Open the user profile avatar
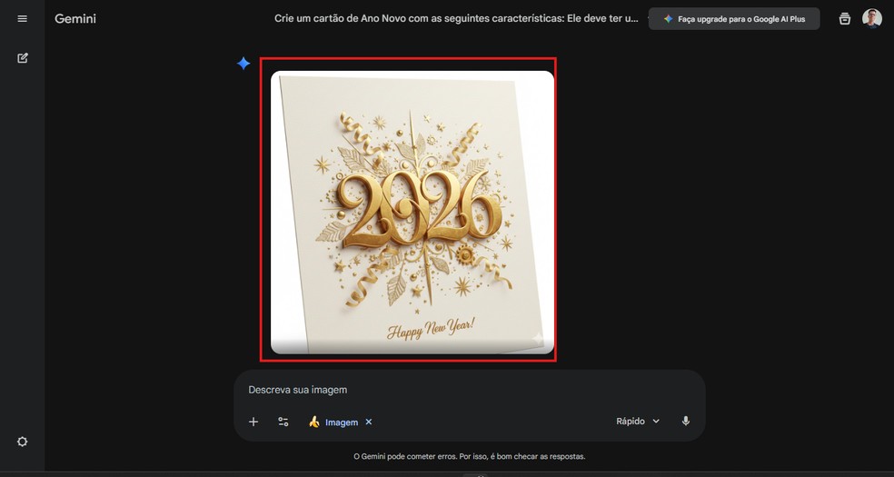Screen dimensions: 894x477 tap(872, 18)
